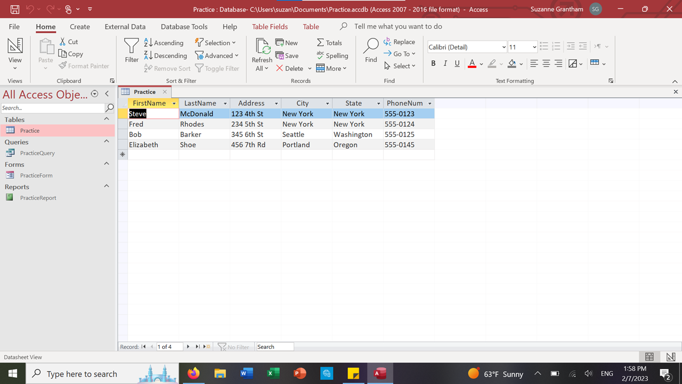
Task: Open FirstName column filter arrow
Action: tap(174, 103)
